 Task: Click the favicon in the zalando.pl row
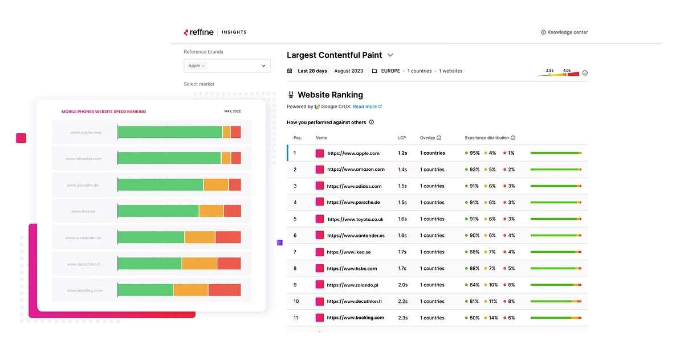[319, 285]
